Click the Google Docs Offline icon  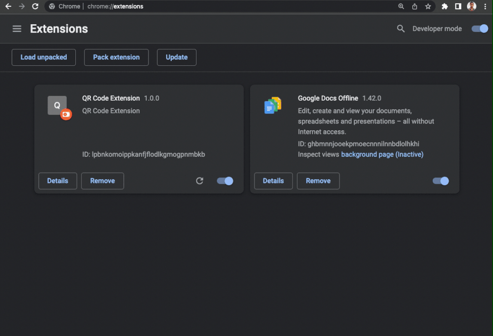point(273,106)
